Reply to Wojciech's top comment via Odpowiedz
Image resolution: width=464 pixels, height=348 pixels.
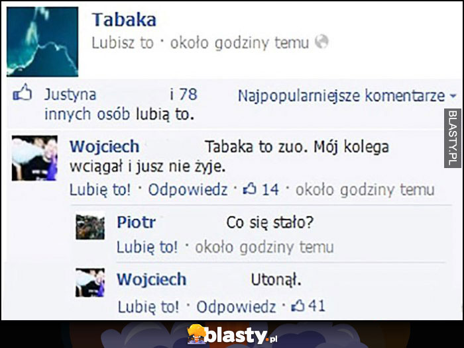click(x=188, y=189)
